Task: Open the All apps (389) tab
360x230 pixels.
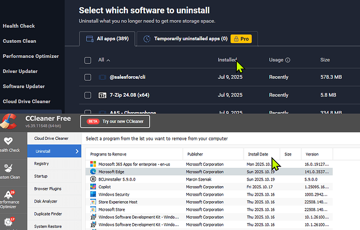Action: point(107,39)
